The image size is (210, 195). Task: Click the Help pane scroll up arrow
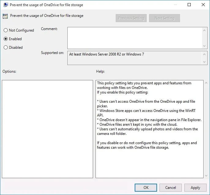[201, 83]
